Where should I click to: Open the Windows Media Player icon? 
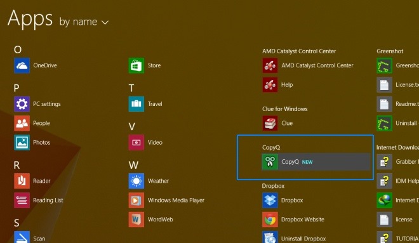pos(136,200)
